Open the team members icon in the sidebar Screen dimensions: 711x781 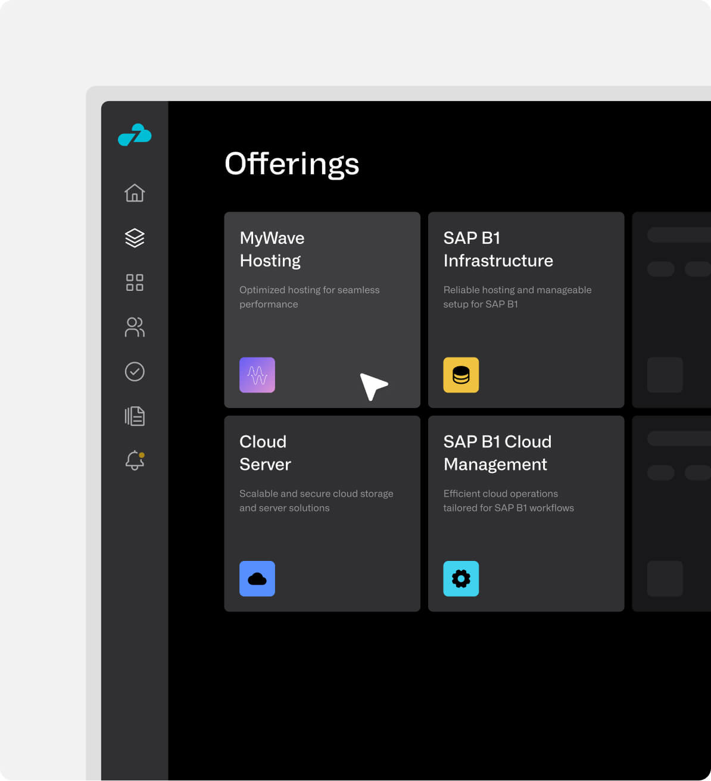pyautogui.click(x=135, y=327)
